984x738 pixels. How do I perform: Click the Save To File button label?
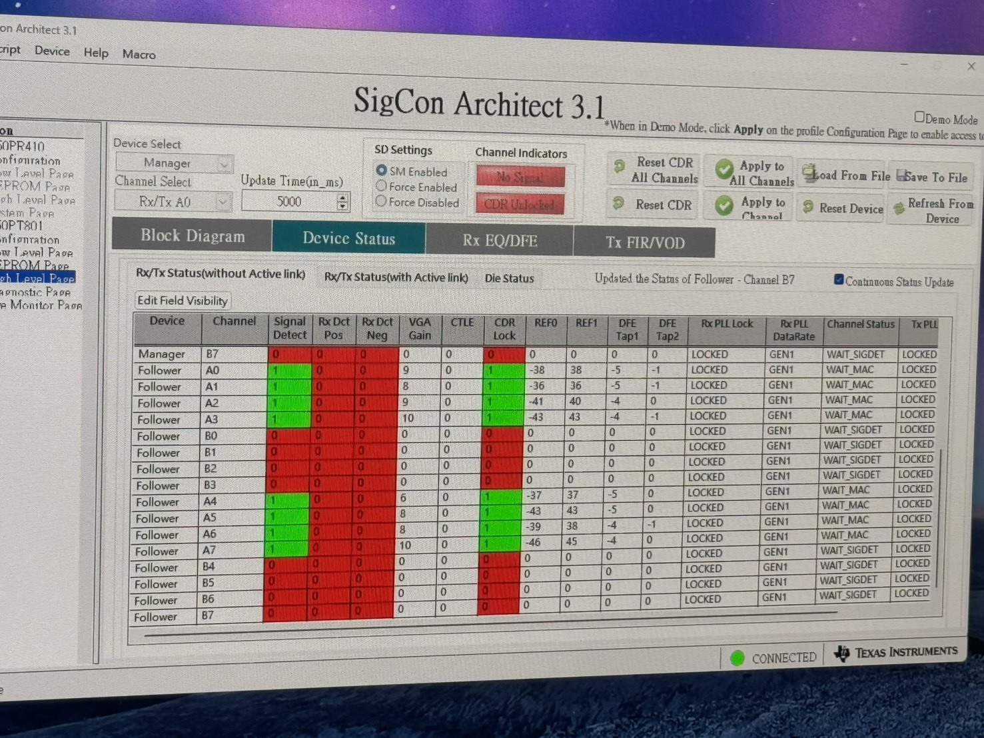935,177
